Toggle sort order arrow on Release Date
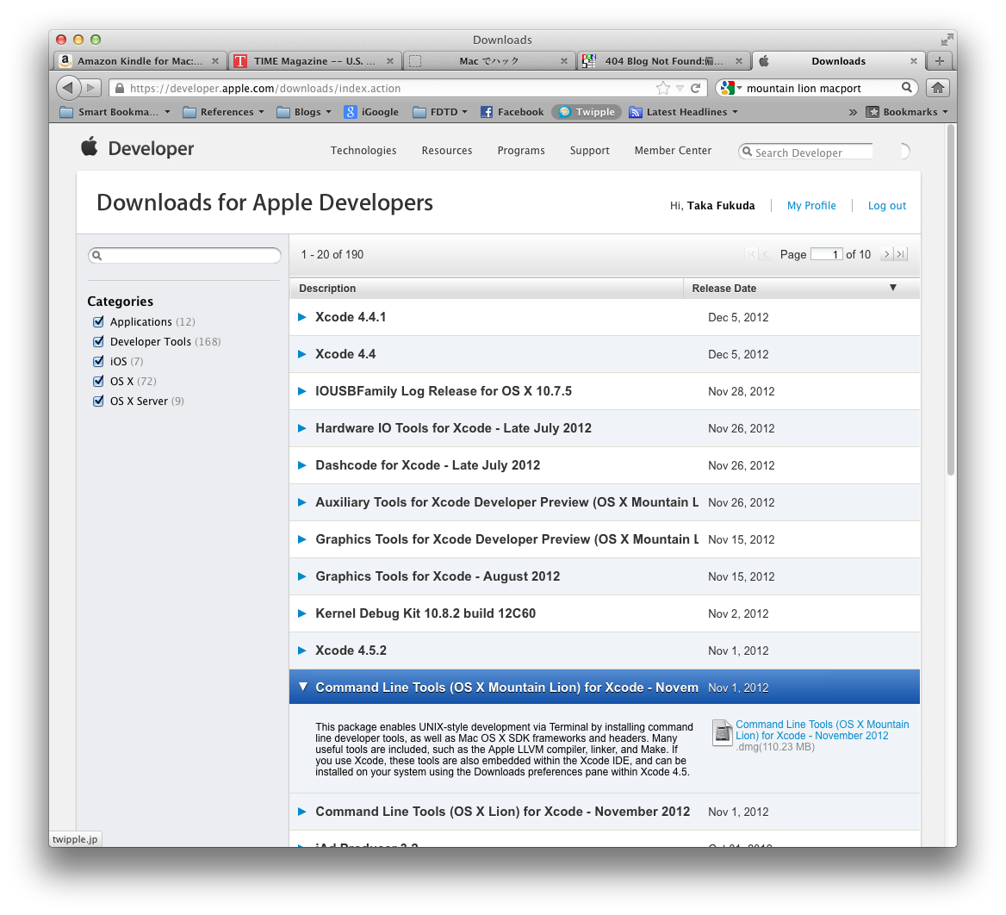 pyautogui.click(x=892, y=288)
